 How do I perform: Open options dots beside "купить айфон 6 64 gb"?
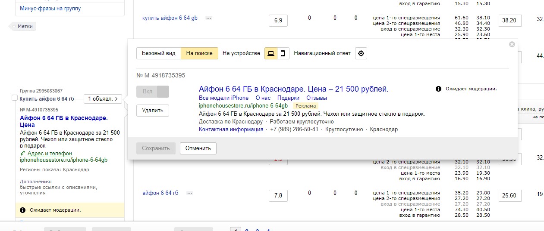click(x=209, y=18)
